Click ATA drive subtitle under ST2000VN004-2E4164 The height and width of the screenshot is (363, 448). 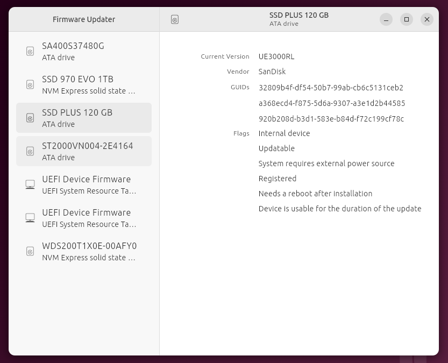click(x=58, y=158)
